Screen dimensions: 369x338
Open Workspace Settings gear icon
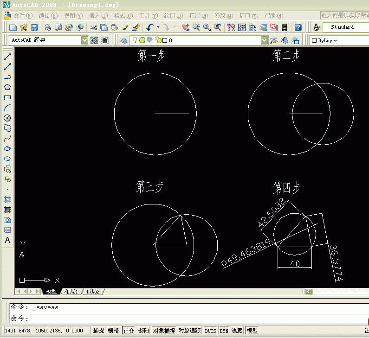[x=94, y=40]
